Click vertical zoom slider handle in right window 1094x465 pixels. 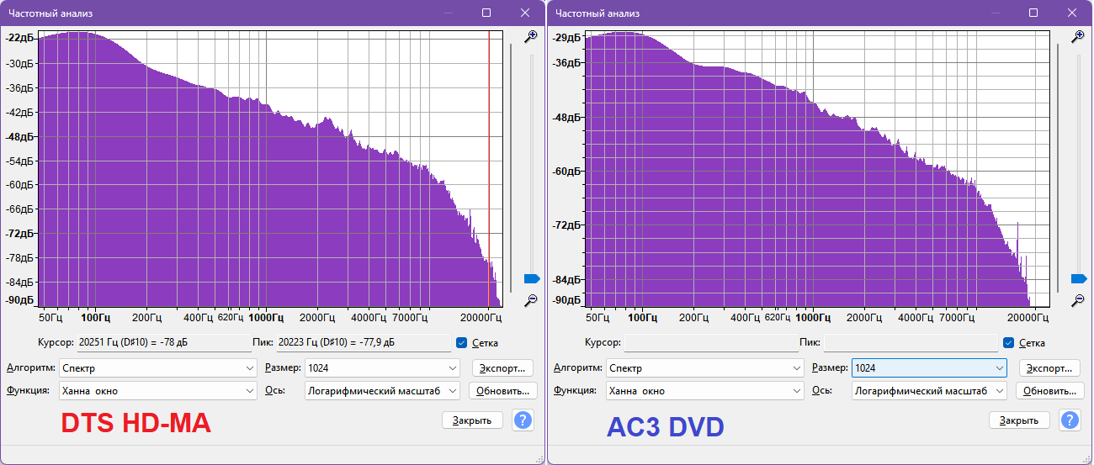[x=1079, y=278]
